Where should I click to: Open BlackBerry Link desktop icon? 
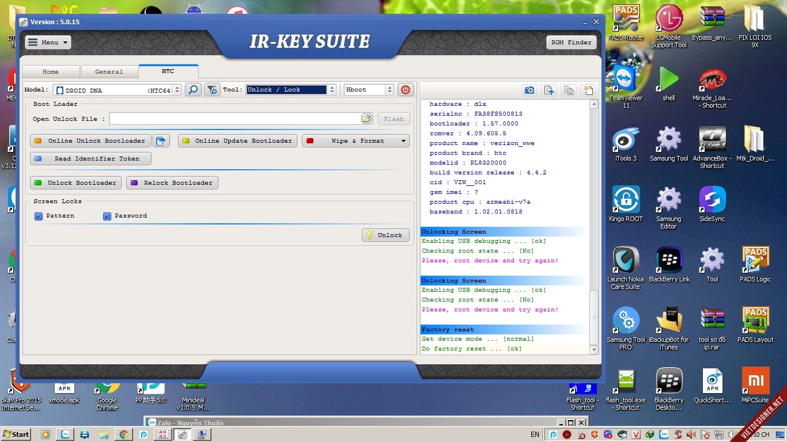click(669, 265)
